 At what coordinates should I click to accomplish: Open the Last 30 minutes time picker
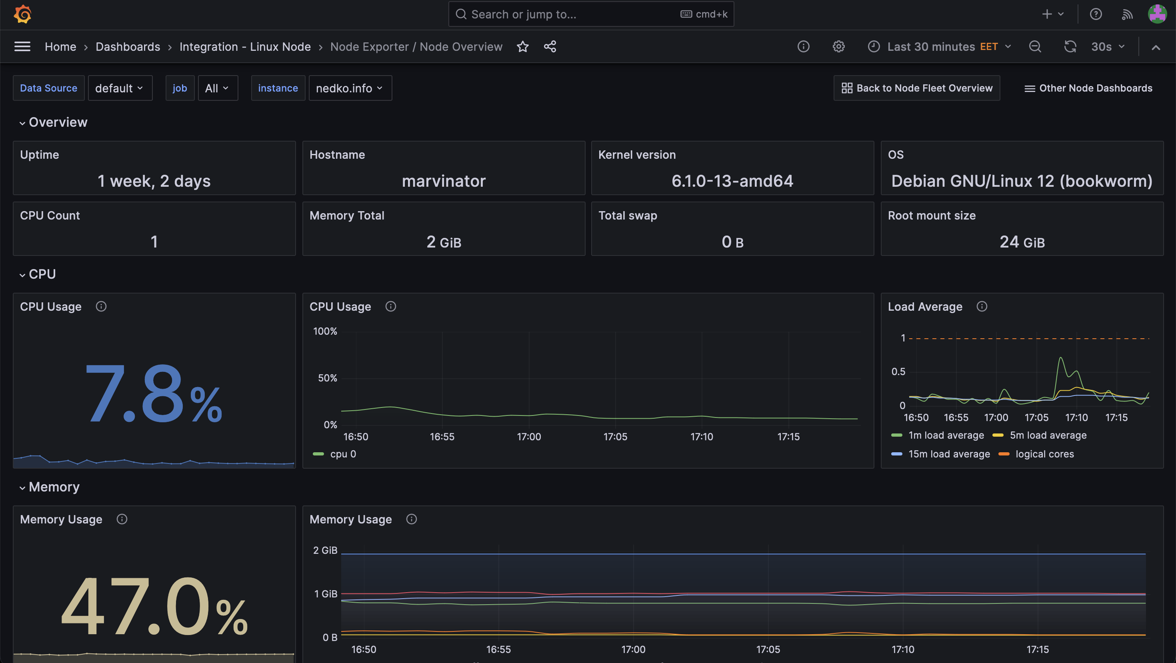tap(940, 46)
